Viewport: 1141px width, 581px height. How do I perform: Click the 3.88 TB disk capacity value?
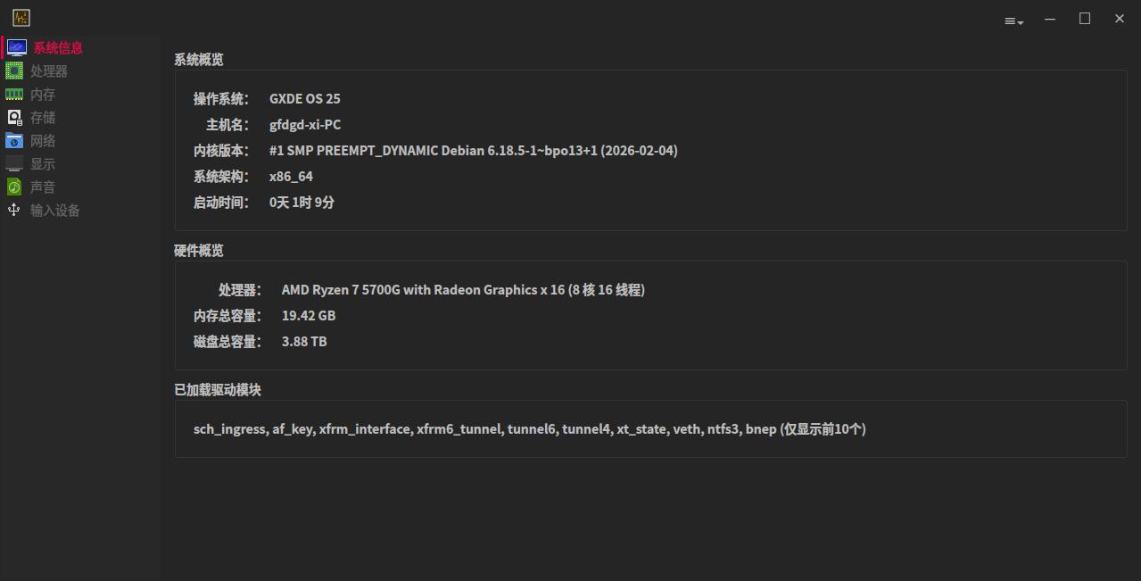304,342
